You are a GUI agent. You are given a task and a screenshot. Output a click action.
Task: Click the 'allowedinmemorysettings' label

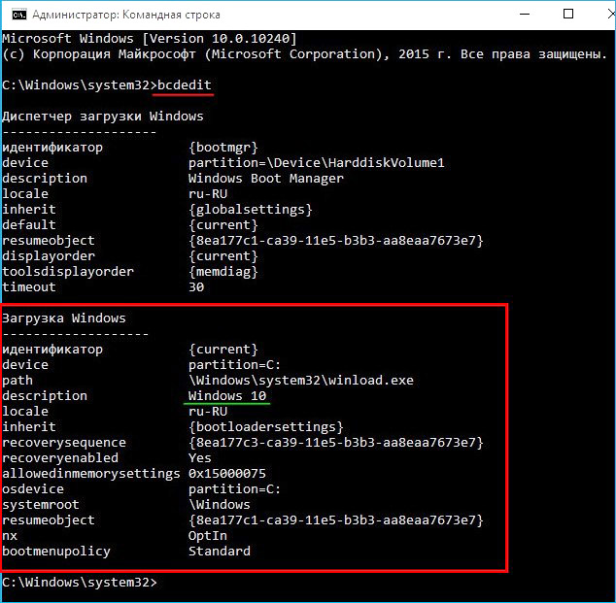[x=91, y=474]
